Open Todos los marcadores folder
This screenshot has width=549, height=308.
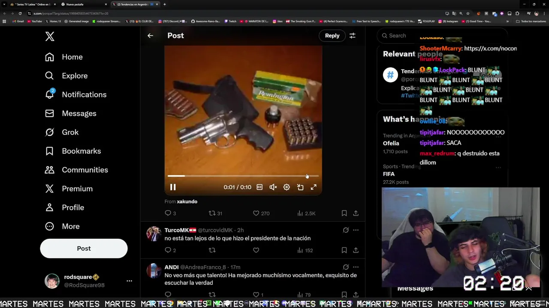pos(531,21)
